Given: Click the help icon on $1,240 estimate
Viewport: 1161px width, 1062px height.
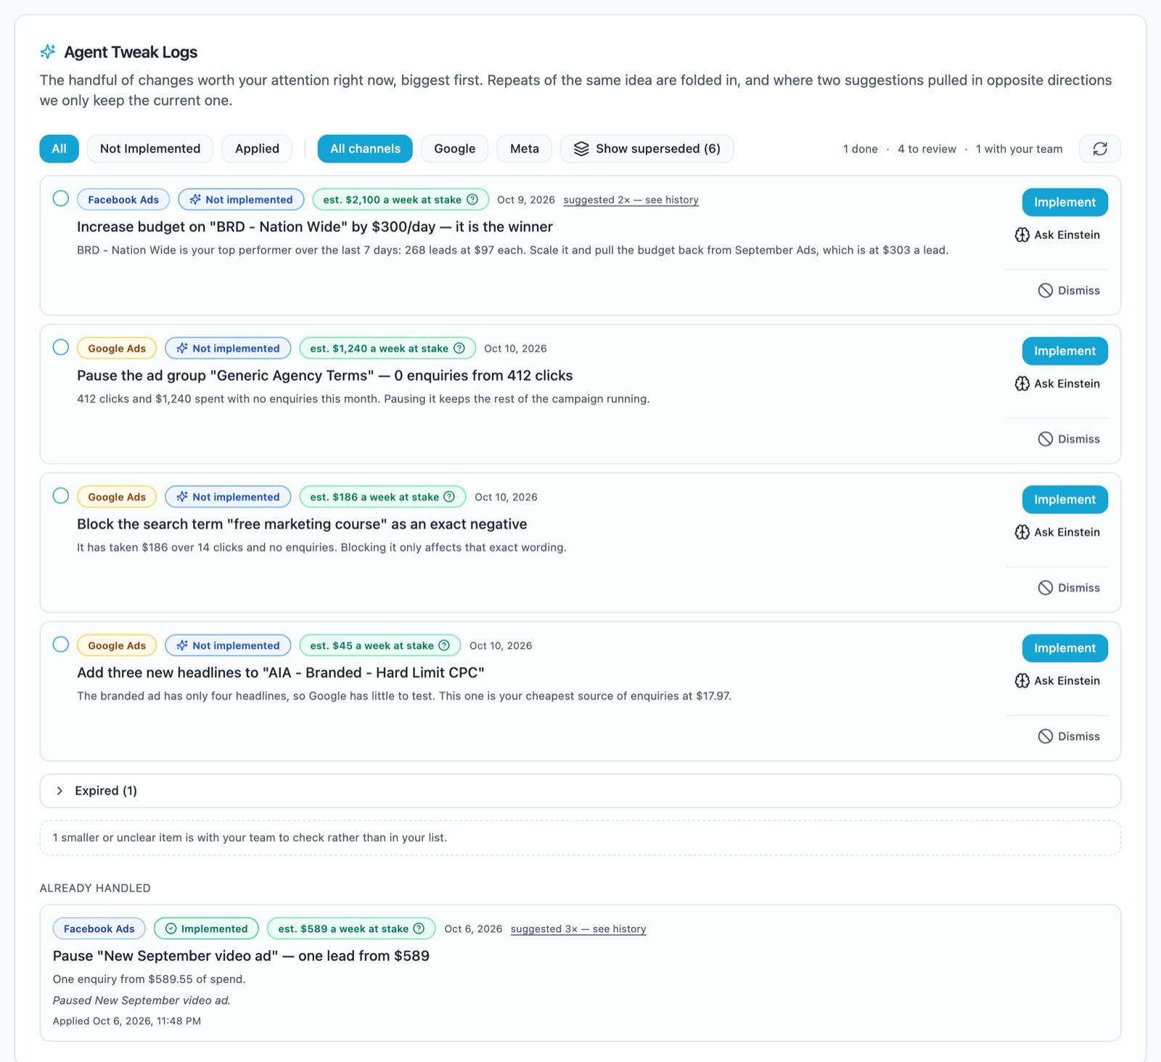Looking at the screenshot, I should [x=459, y=348].
